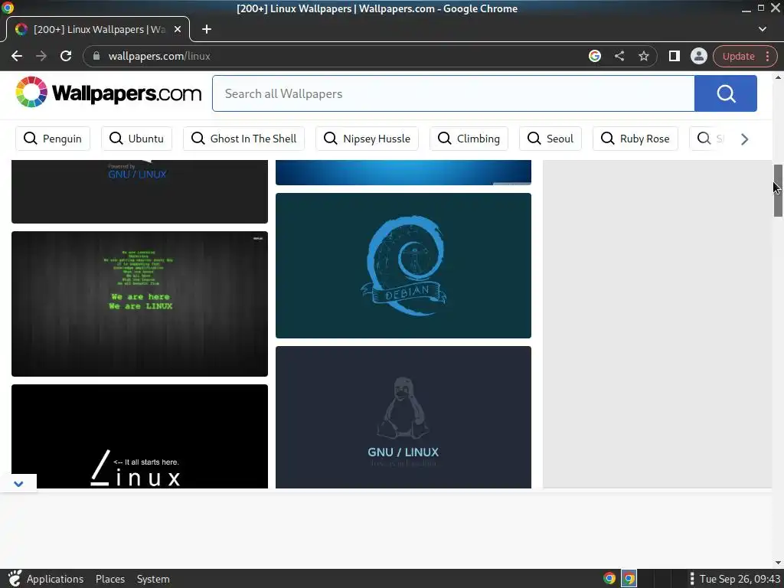Search tag Ubuntu
The image size is (784, 588).
[x=136, y=139]
